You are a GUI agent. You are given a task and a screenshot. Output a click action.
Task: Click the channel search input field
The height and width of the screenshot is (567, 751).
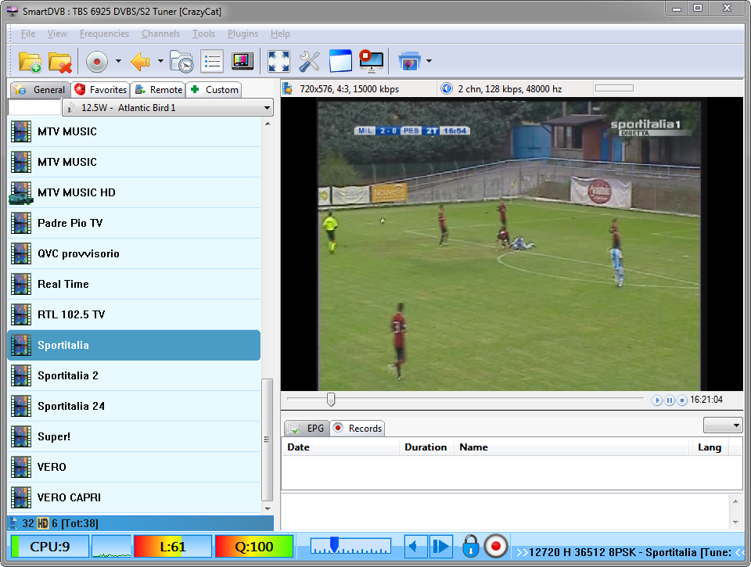pos(34,108)
